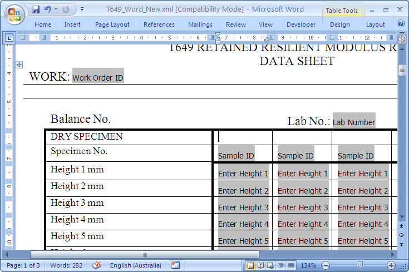Expand Customize Quick Access Toolbar dropdown
The height and width of the screenshot is (272, 409).
pyautogui.click(x=82, y=9)
